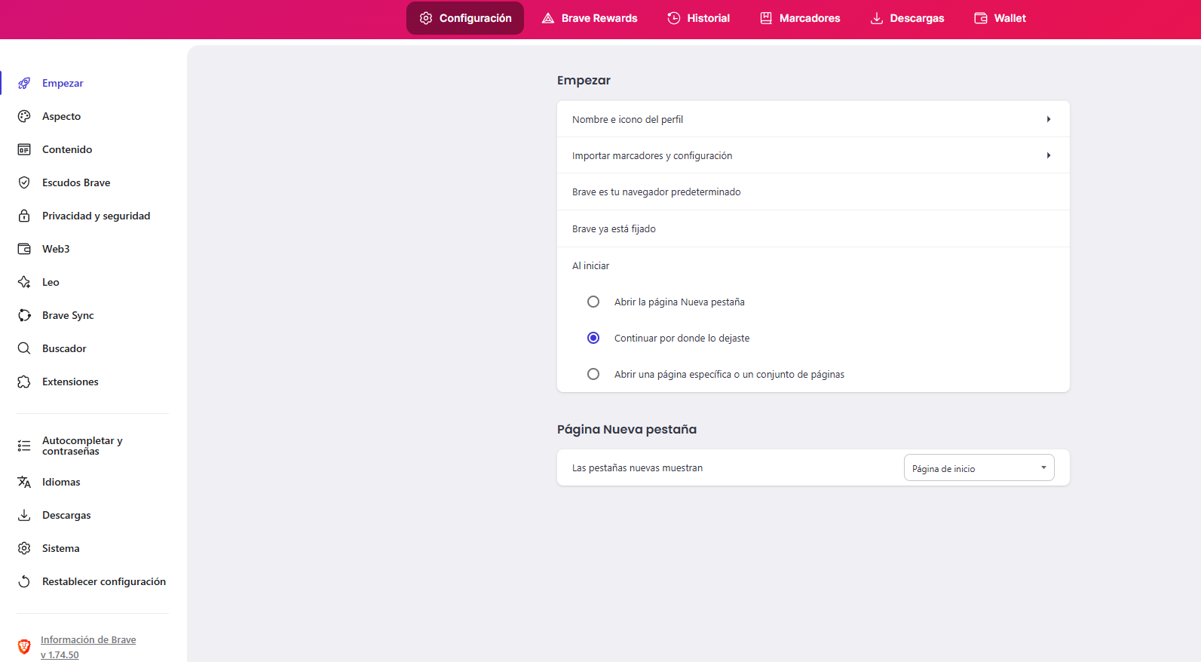The height and width of the screenshot is (662, 1201).
Task: Click the Brave Sync icon
Action: [24, 315]
